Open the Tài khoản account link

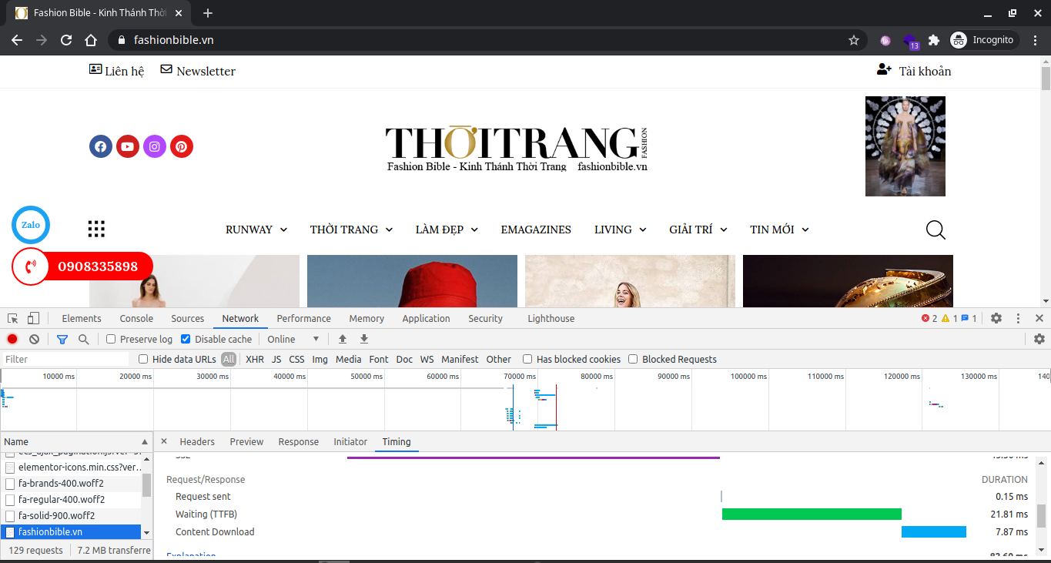click(914, 71)
